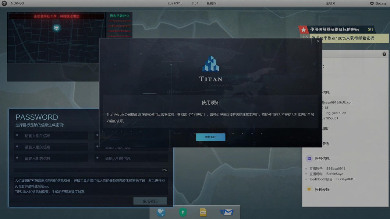Screen dimensions: 390x219
Task: Click third left-column password info field
Action: (51, 158)
